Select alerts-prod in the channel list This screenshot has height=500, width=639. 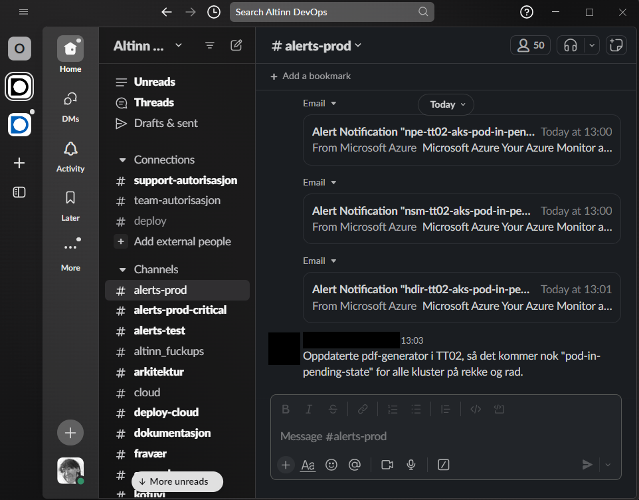[177, 290]
